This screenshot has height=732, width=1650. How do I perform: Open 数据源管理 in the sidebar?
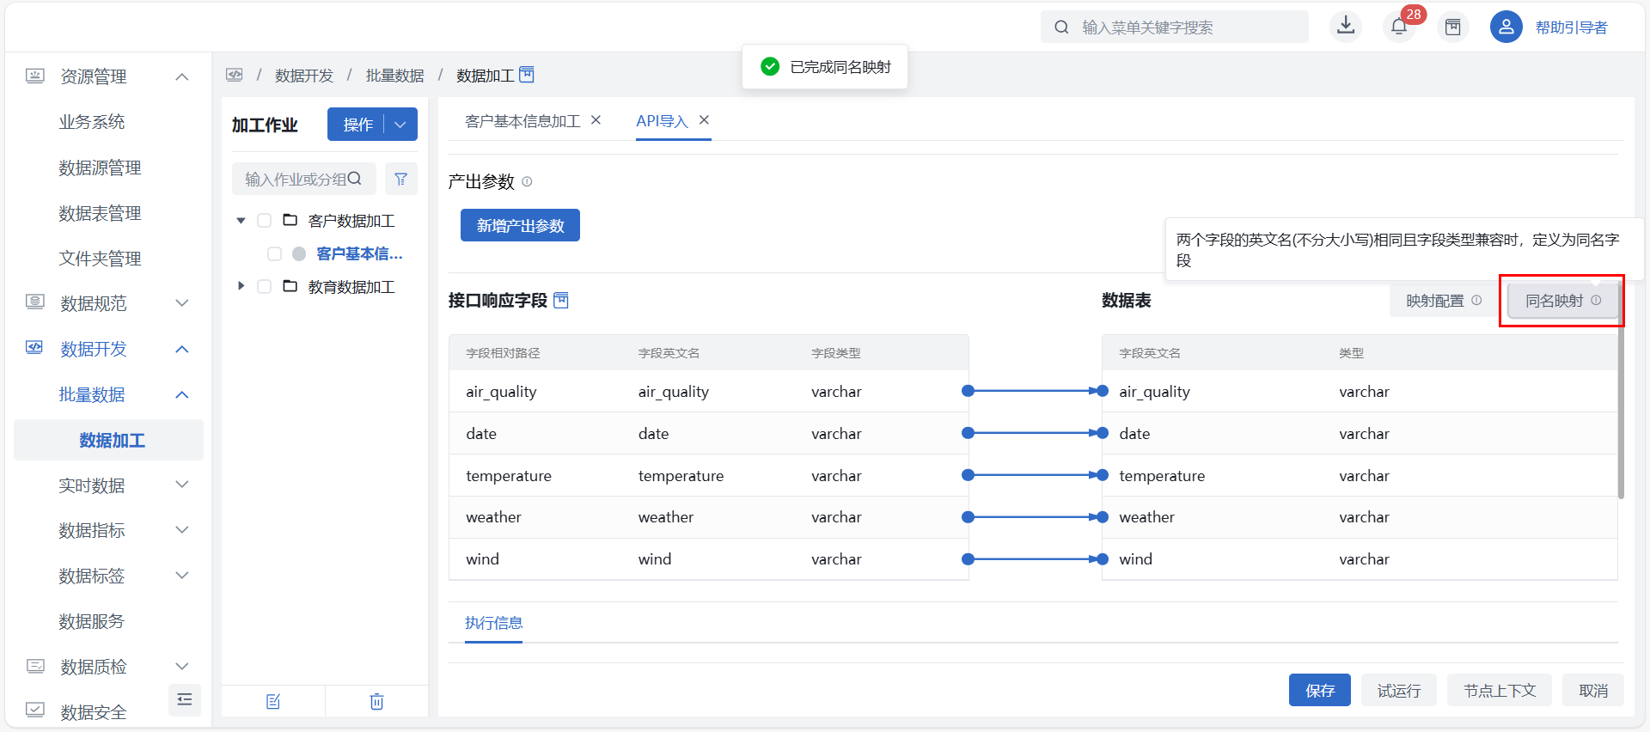tap(100, 168)
